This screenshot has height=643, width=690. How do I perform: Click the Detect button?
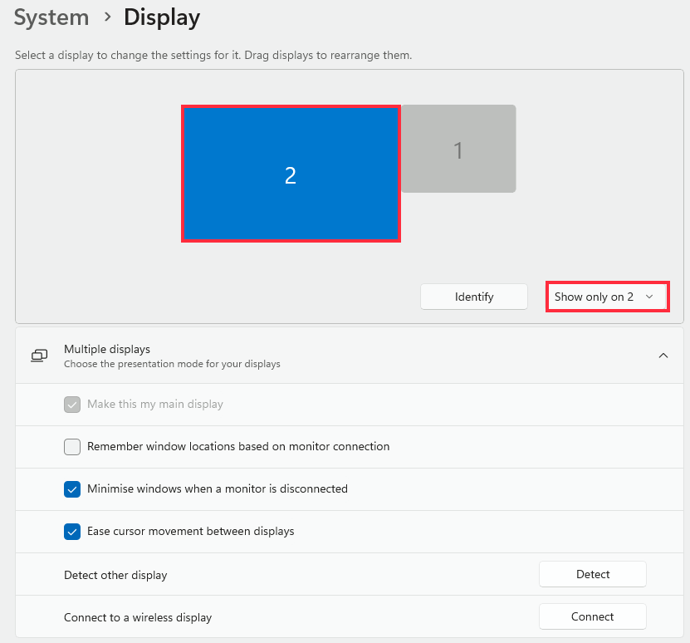pos(593,574)
